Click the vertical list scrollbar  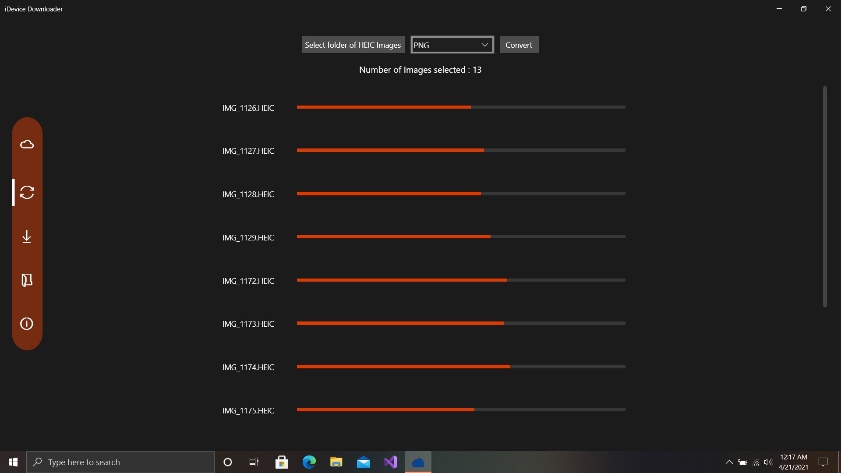click(x=824, y=197)
